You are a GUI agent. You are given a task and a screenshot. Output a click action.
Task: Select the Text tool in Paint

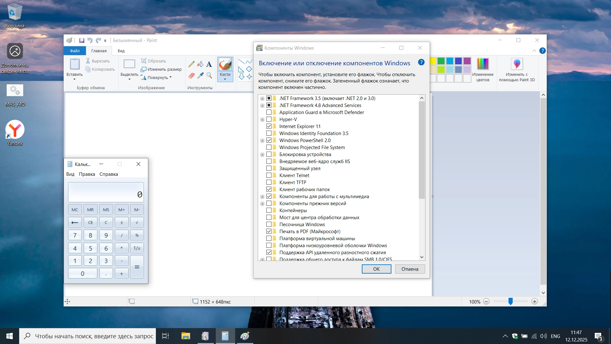209,64
